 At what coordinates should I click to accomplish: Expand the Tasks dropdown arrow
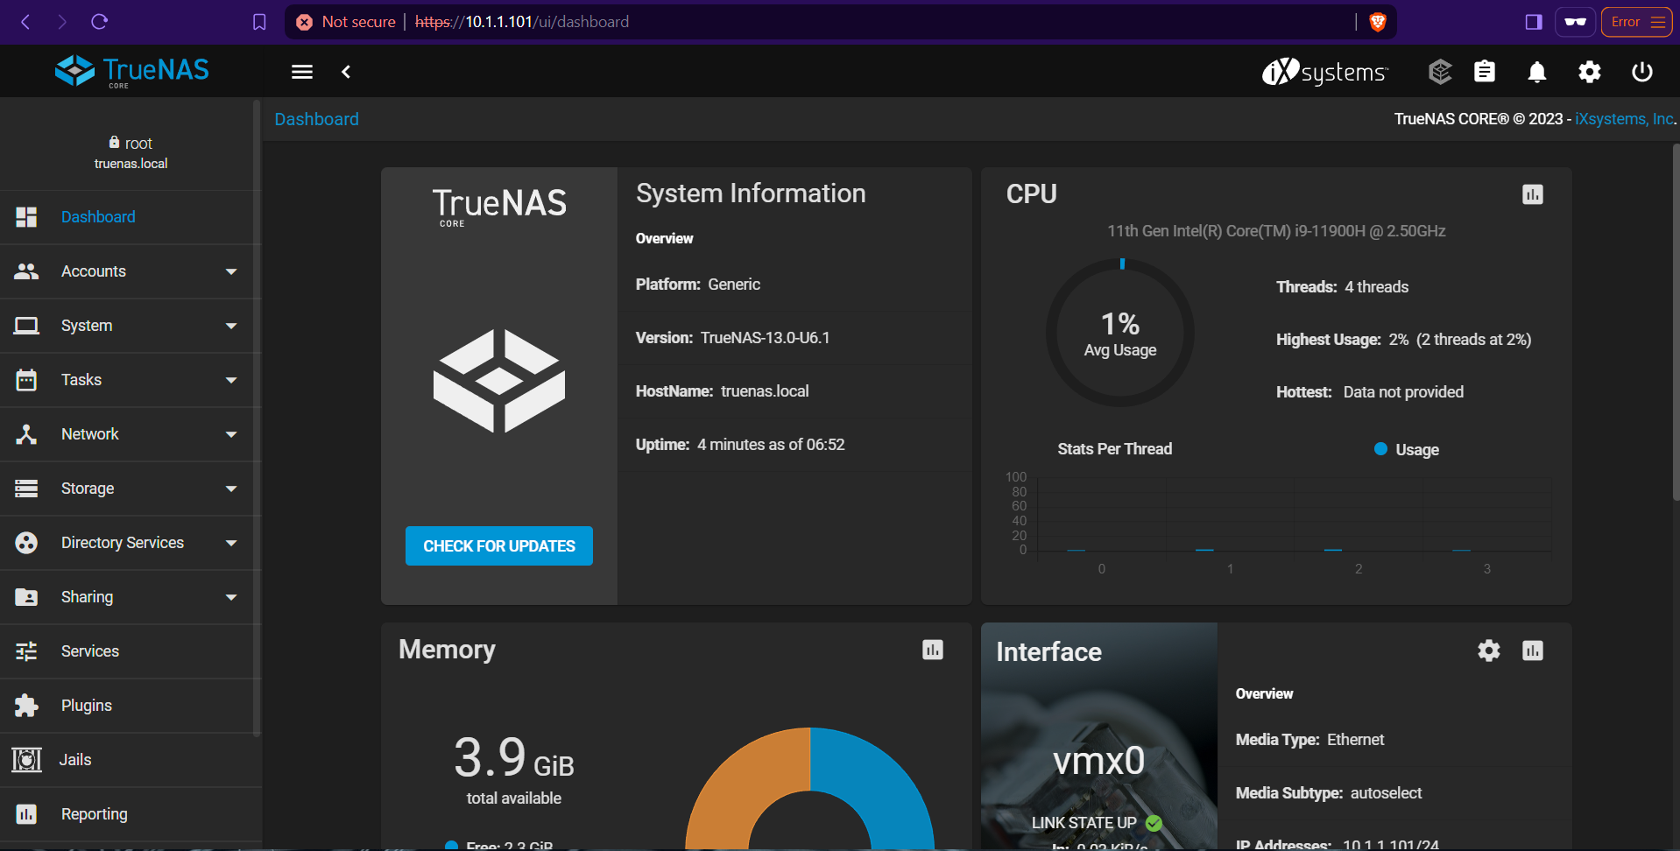[231, 380]
